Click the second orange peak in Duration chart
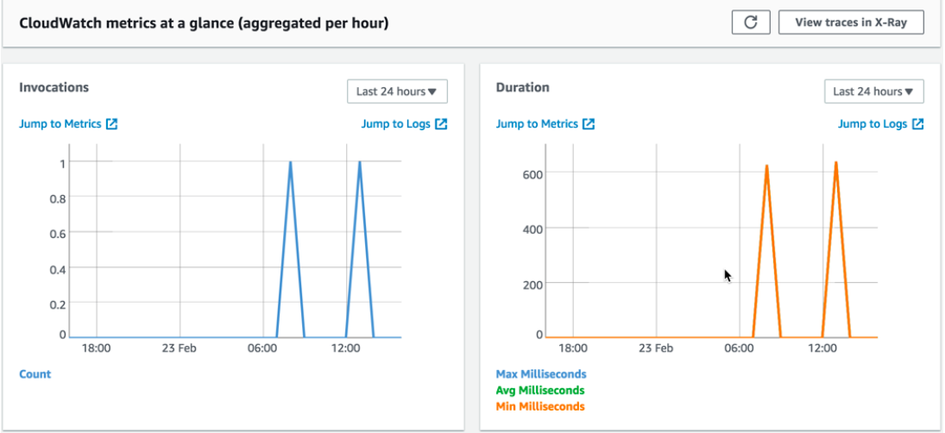945x433 pixels. tap(835, 162)
